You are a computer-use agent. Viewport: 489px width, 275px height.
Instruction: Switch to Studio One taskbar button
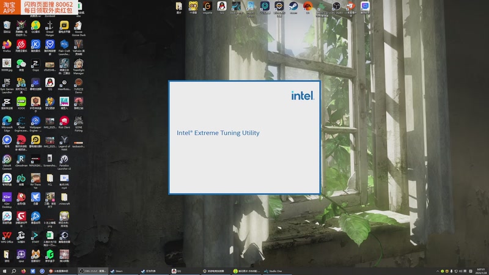276,271
